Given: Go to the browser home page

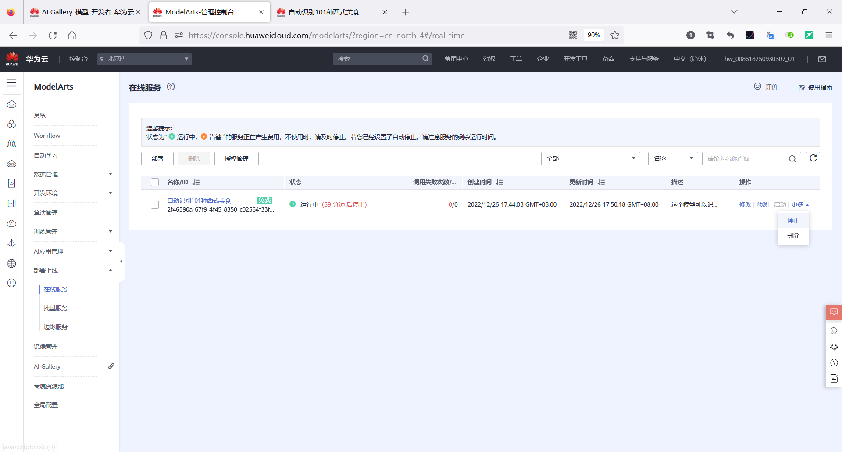Looking at the screenshot, I should (x=72, y=35).
